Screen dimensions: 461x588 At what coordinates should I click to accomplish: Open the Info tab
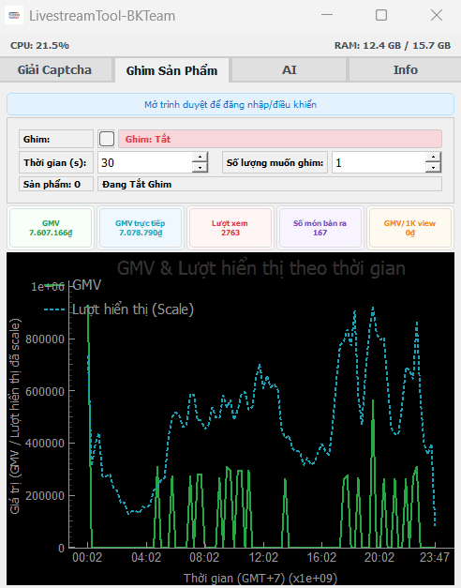(x=405, y=69)
